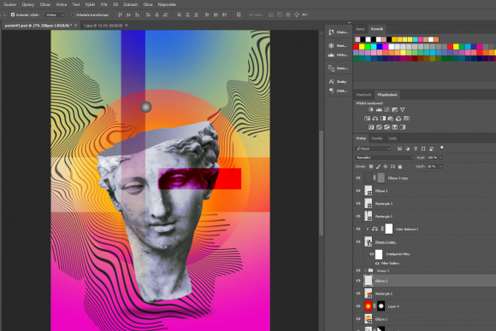Open the Zobrazit menu

[x=130, y=4]
